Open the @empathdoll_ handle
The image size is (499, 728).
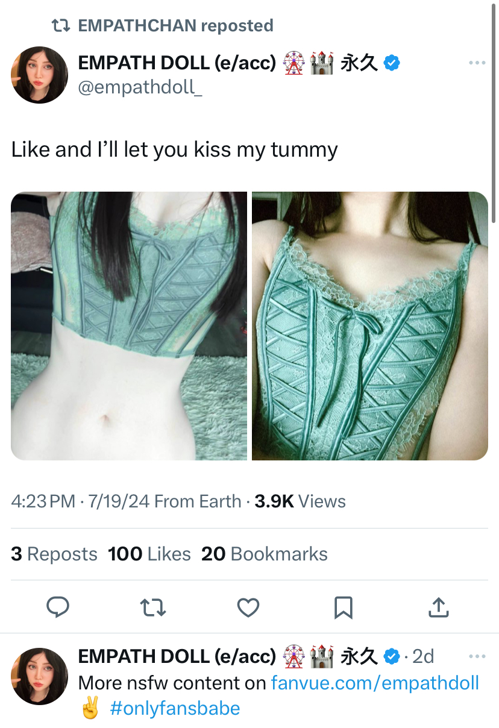140,87
